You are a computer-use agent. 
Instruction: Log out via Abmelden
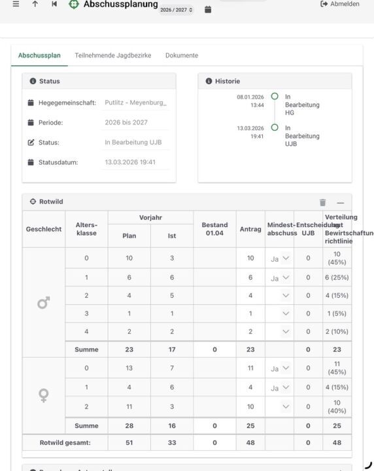pyautogui.click(x=340, y=4)
